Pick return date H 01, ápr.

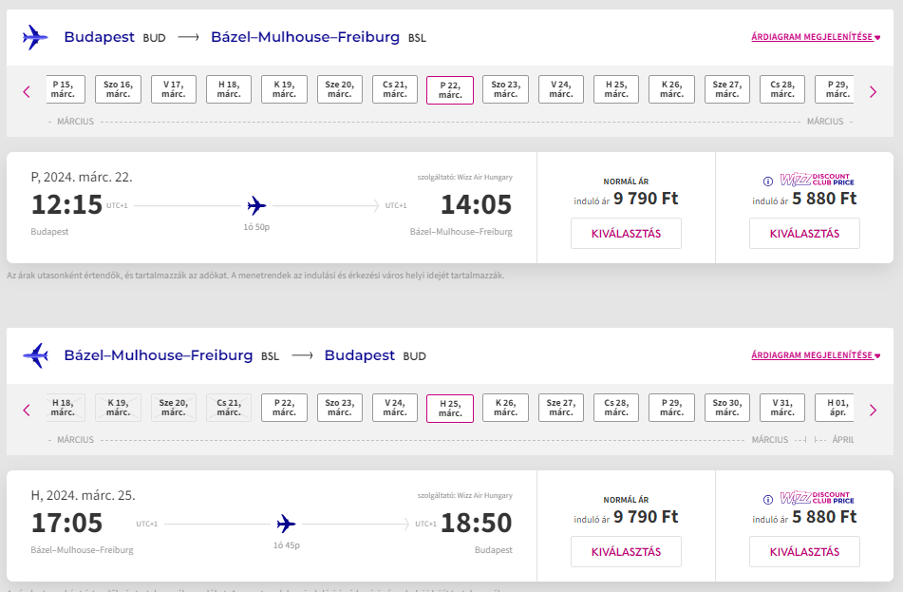(x=835, y=408)
